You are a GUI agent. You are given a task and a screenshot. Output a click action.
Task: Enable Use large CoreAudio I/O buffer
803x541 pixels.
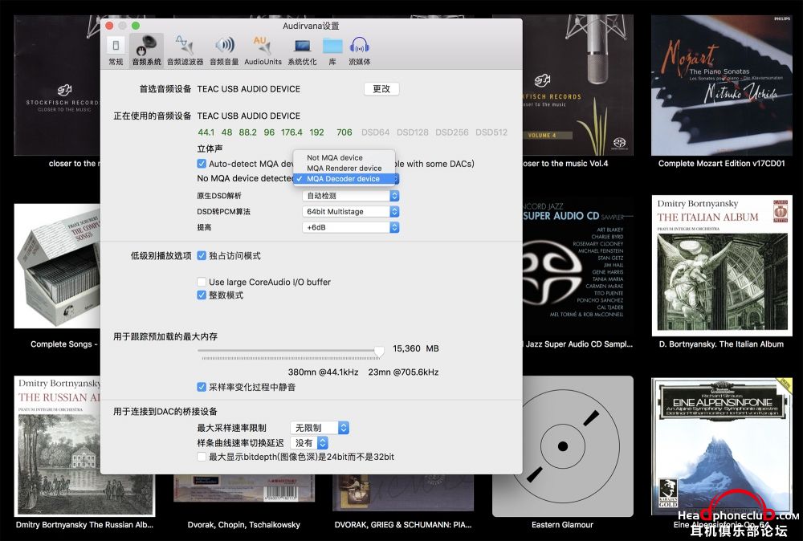202,282
